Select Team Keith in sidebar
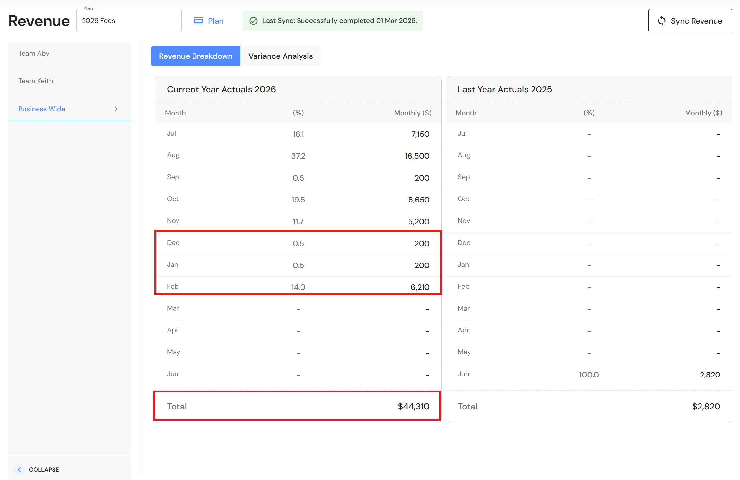 pyautogui.click(x=36, y=81)
